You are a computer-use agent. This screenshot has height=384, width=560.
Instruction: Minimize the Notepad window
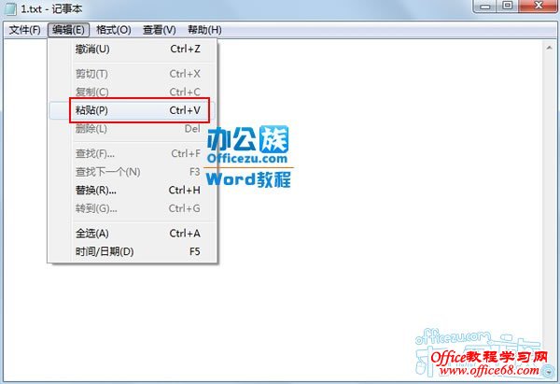(x=485, y=7)
